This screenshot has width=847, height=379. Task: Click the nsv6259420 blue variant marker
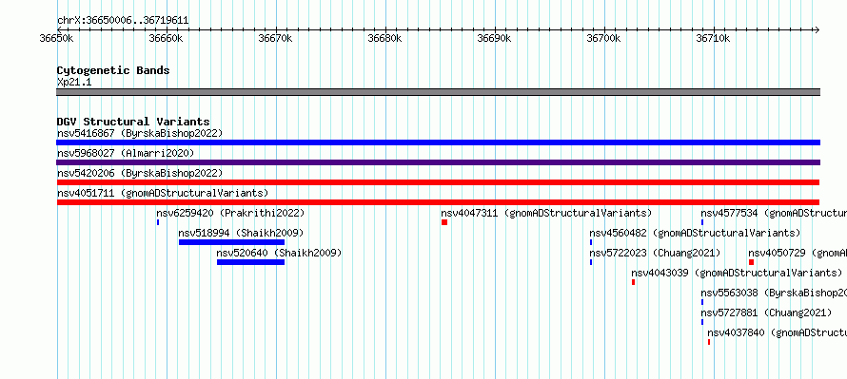(158, 222)
